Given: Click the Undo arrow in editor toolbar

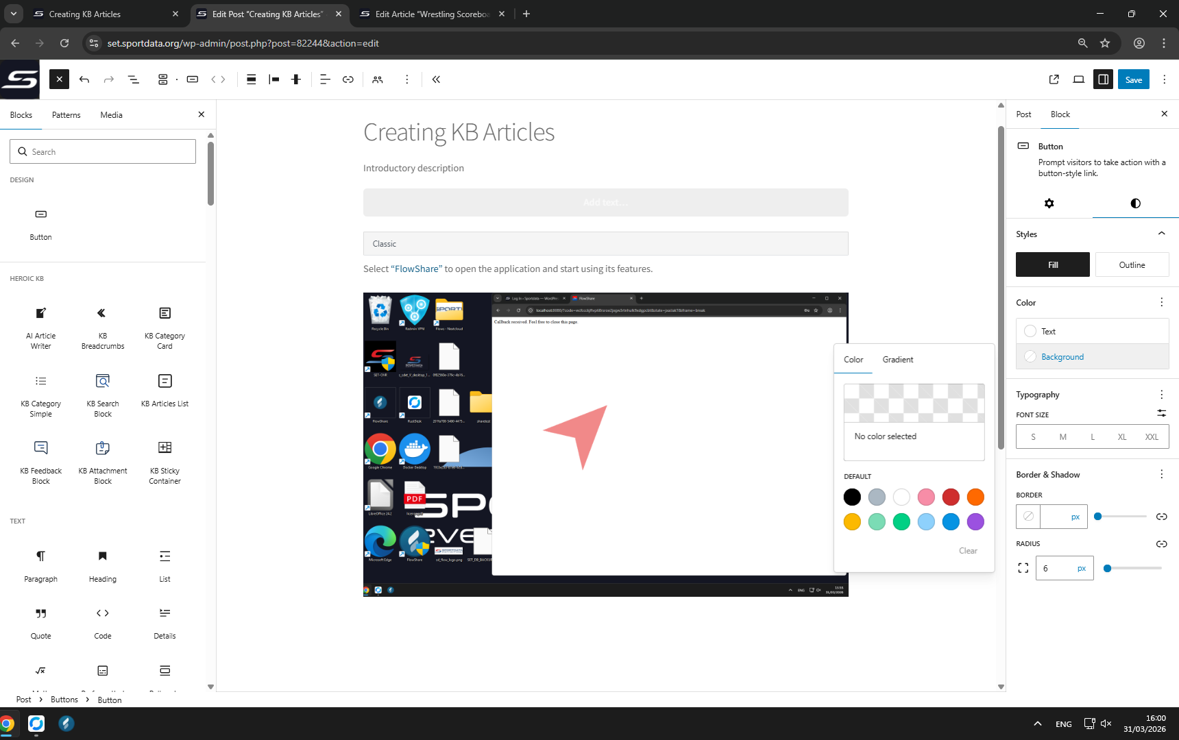Looking at the screenshot, I should tap(84, 79).
